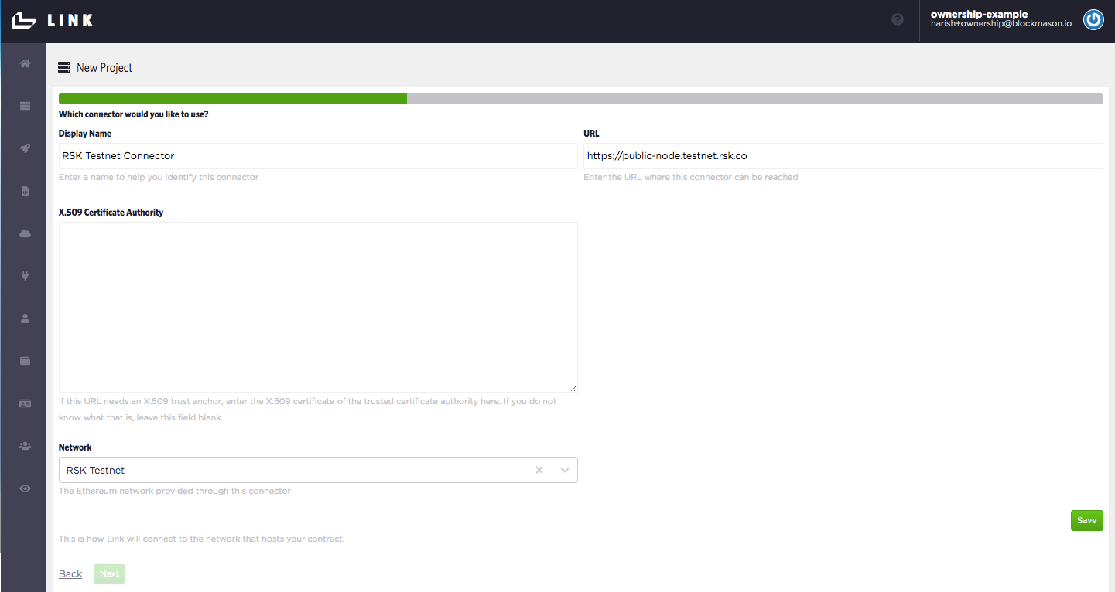Click the textarea resize handle corner

pos(573,389)
